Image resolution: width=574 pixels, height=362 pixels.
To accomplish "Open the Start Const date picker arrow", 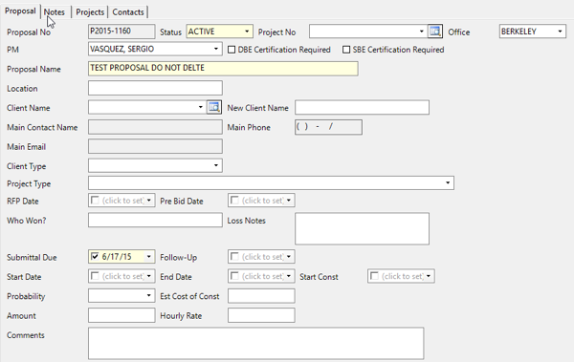I will pyautogui.click(x=429, y=276).
